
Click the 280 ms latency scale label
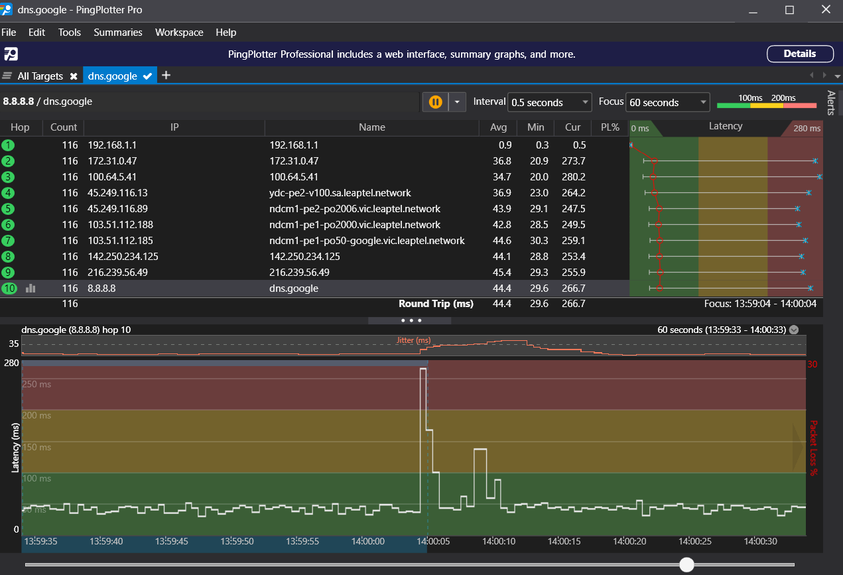807,128
